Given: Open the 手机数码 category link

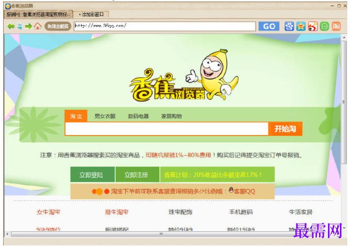Looking at the screenshot, I should coord(241,212).
